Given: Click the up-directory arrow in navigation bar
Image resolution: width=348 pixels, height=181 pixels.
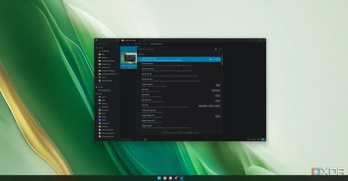Looking at the screenshot, I should pyautogui.click(x=128, y=44).
